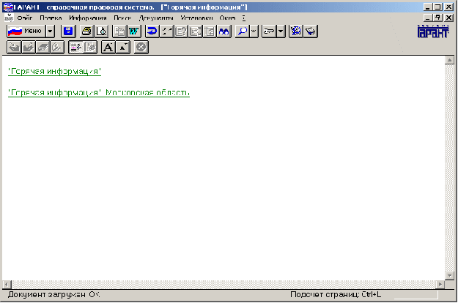Open the Файл menu
The image size is (458, 303).
24,18
